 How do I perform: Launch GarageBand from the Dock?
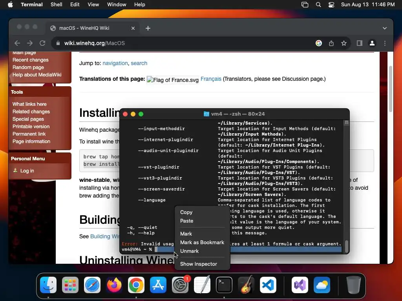[246, 285]
